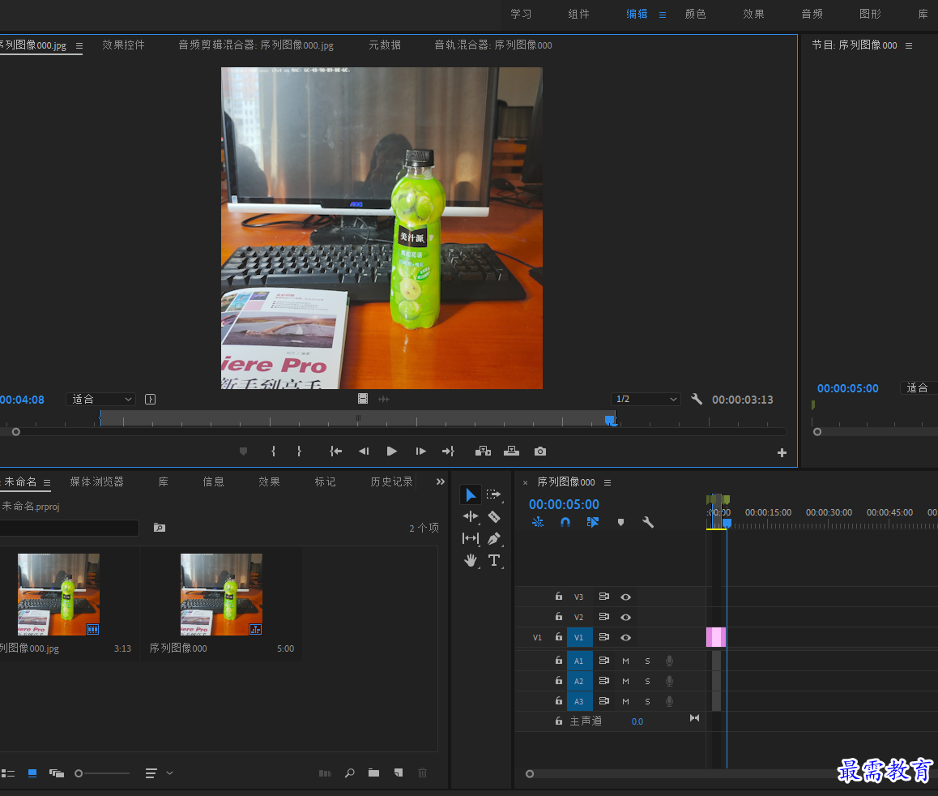
Task: Export frame with camera icon
Action: (x=540, y=451)
